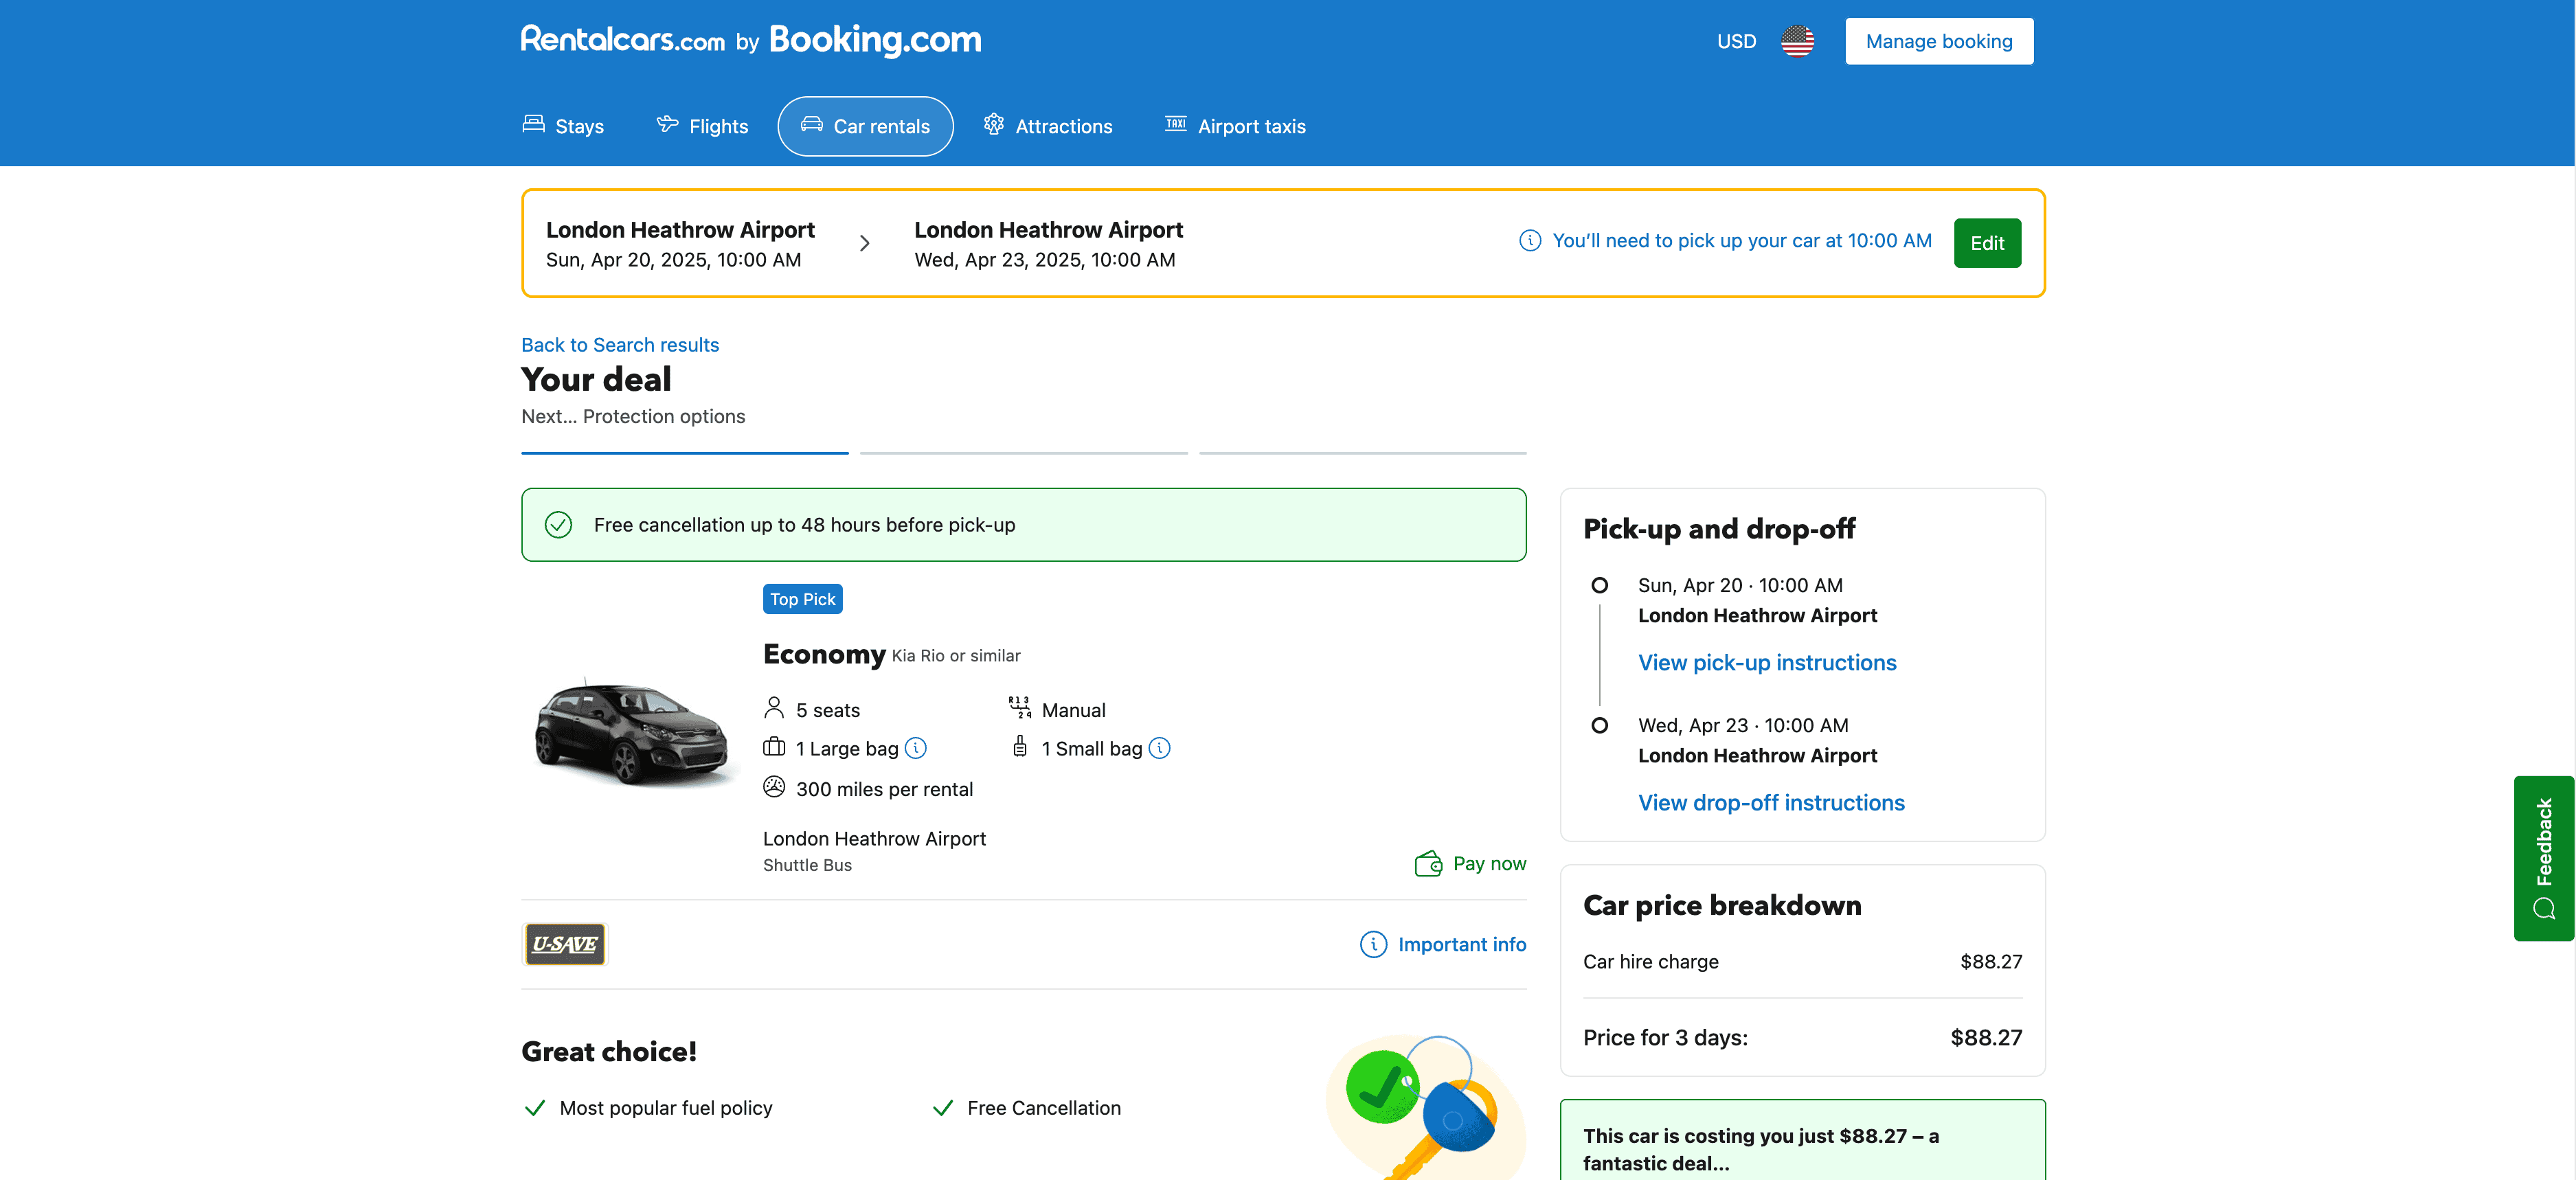The image size is (2576, 1180).
Task: Expand View drop-off instructions
Action: tap(1770, 802)
